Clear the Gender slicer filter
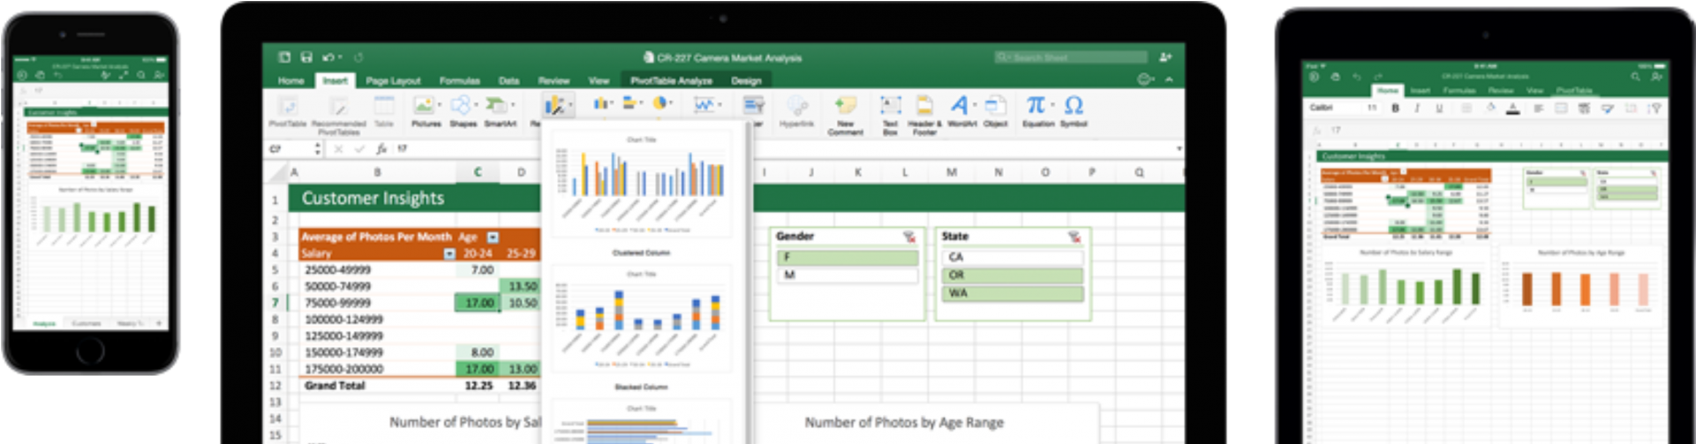The height and width of the screenshot is (444, 1696). pyautogui.click(x=909, y=237)
